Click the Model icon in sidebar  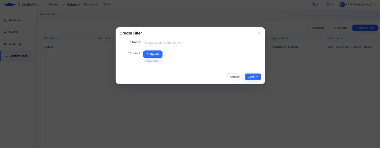click(x=6, y=32)
